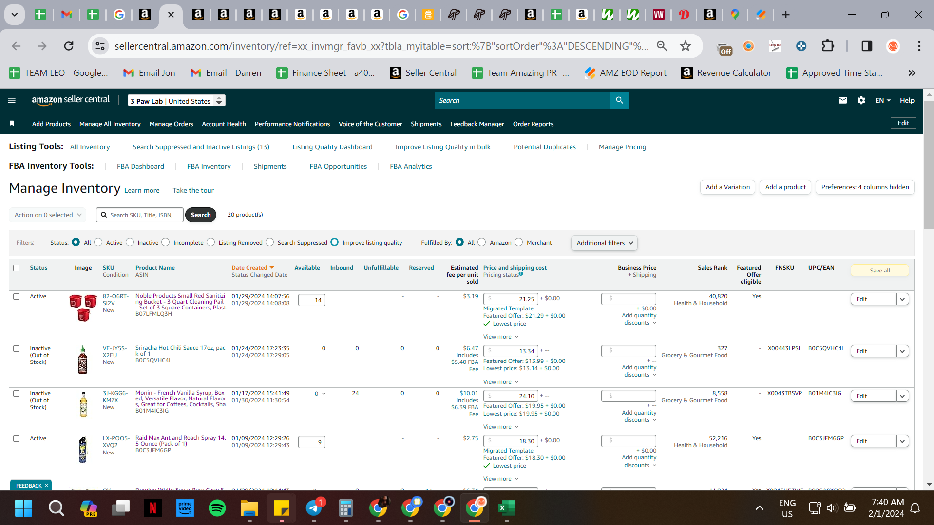Open Telegram from the taskbar
Image resolution: width=934 pixels, height=525 pixels.
coord(314,508)
